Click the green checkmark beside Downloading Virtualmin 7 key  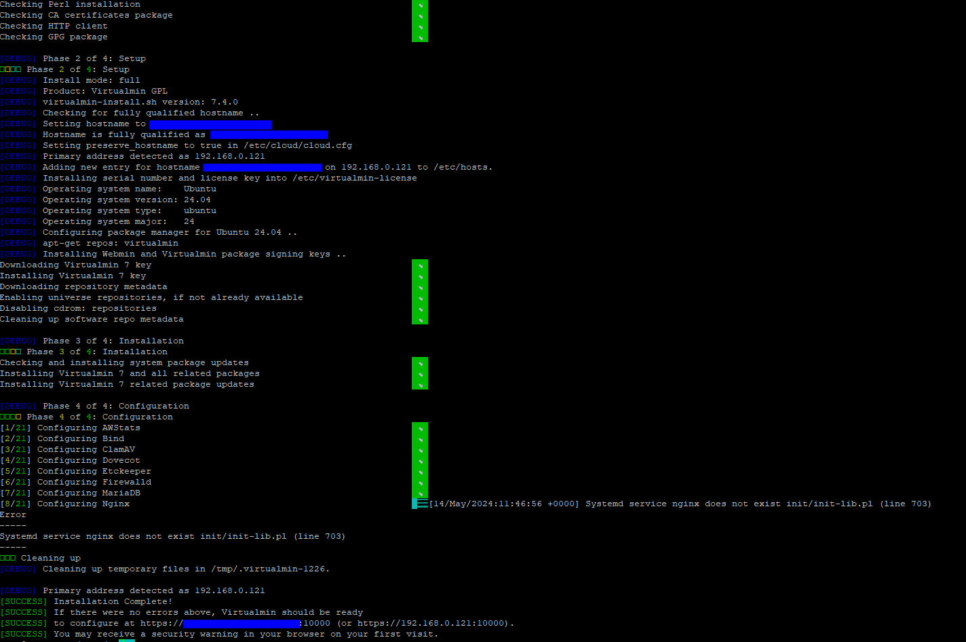pyautogui.click(x=420, y=265)
